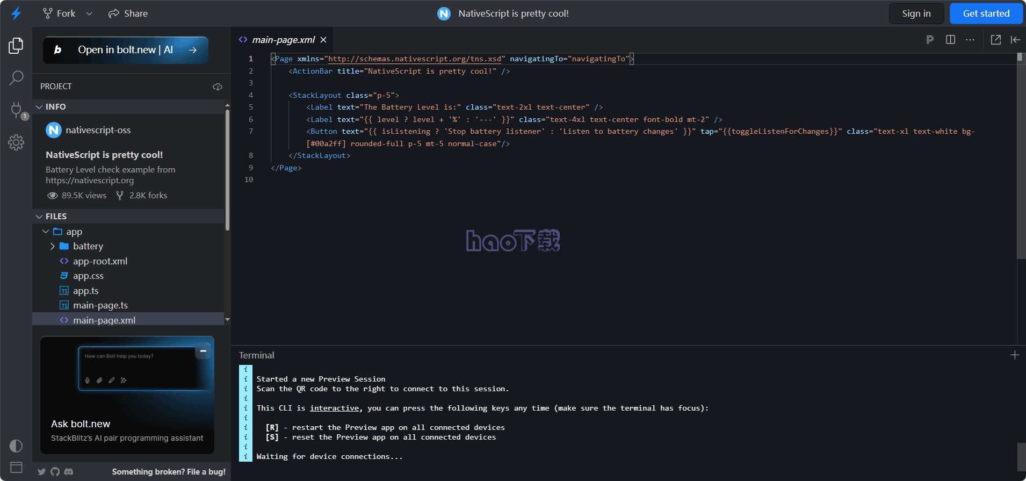
Task: Open the Ports plug icon in sidebar
Action: pos(16,110)
